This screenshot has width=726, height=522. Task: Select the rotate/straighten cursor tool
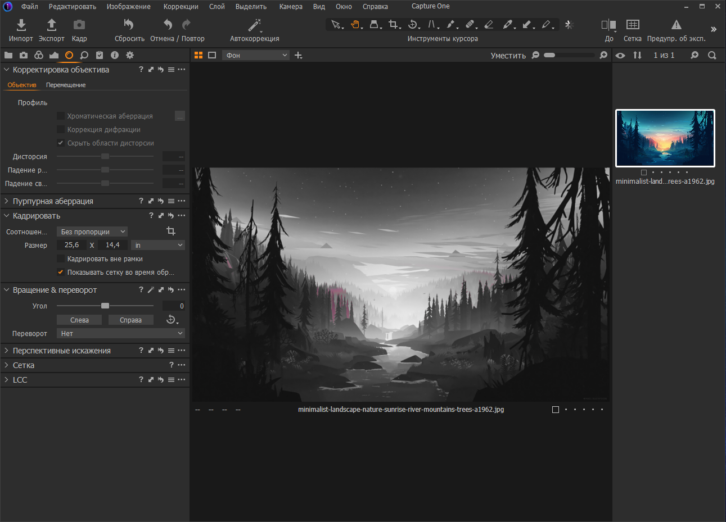pyautogui.click(x=413, y=25)
